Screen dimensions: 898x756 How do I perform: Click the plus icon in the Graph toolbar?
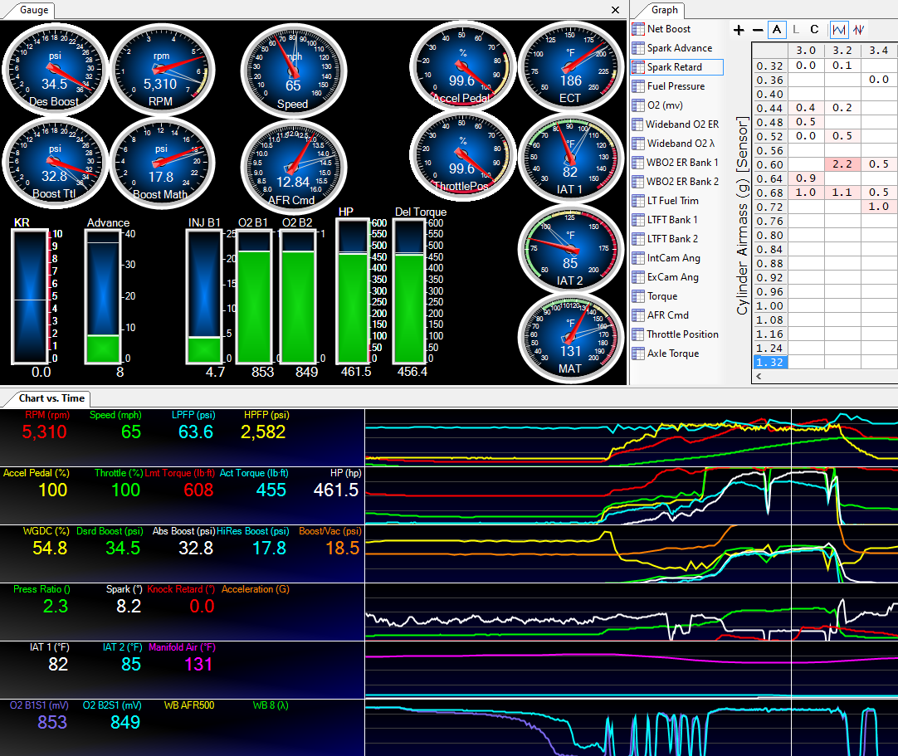coord(739,30)
